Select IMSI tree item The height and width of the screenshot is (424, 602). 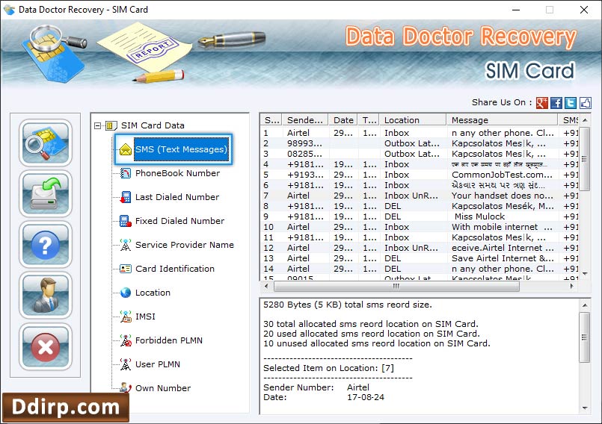coord(145,317)
